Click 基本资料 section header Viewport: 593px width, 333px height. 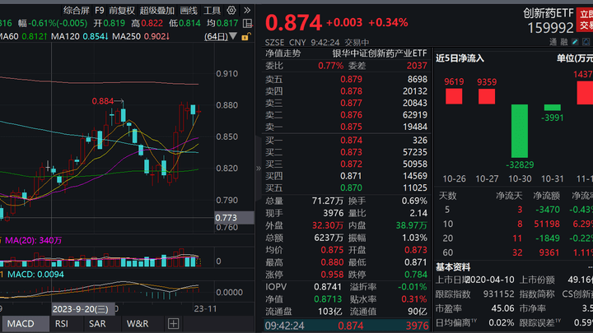click(453, 267)
